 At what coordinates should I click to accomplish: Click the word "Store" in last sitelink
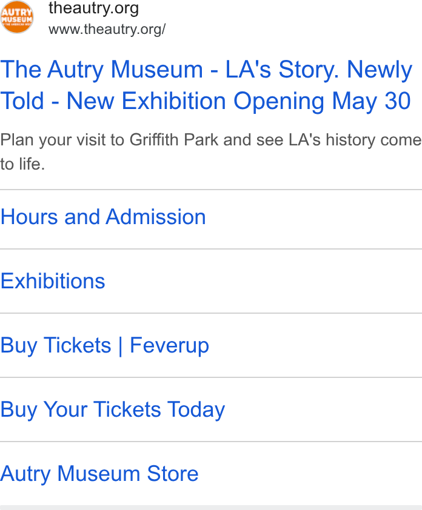173,474
